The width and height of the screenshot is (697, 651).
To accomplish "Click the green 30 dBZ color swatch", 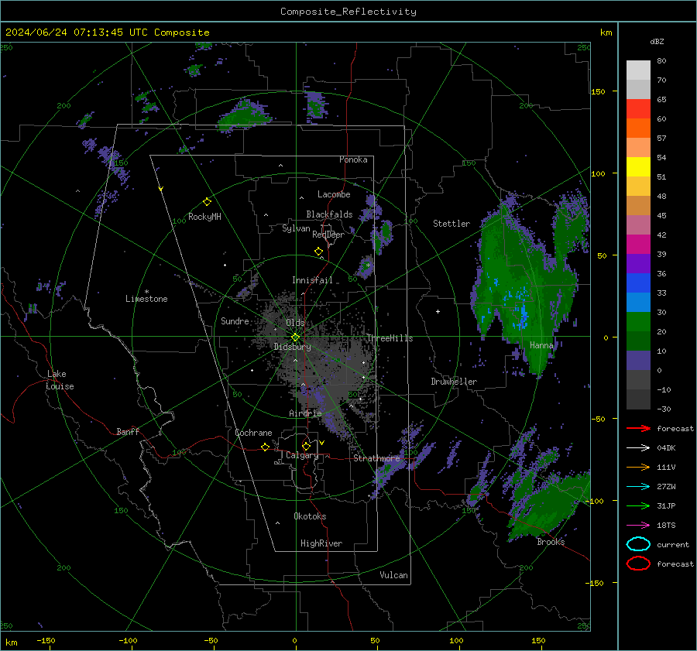I will point(638,321).
